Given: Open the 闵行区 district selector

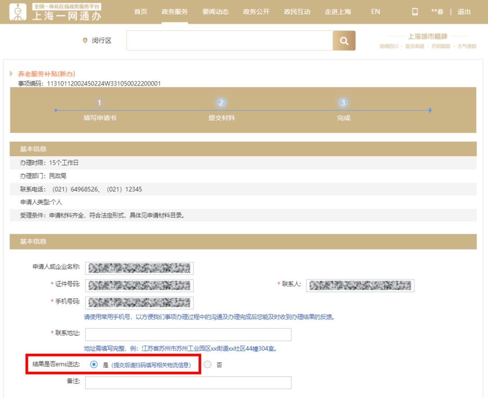Looking at the screenshot, I should coord(101,41).
